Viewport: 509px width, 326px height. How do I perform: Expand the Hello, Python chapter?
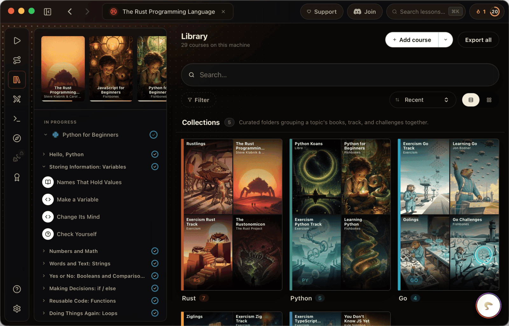click(44, 154)
